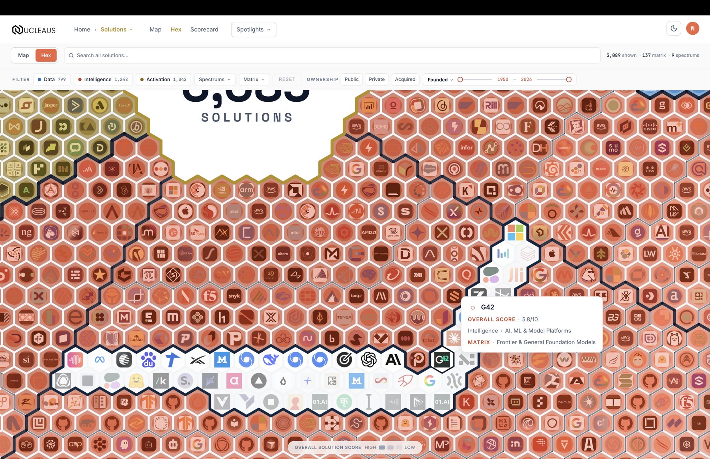Toggle Public ownership filter
710x459 pixels.
pos(351,80)
